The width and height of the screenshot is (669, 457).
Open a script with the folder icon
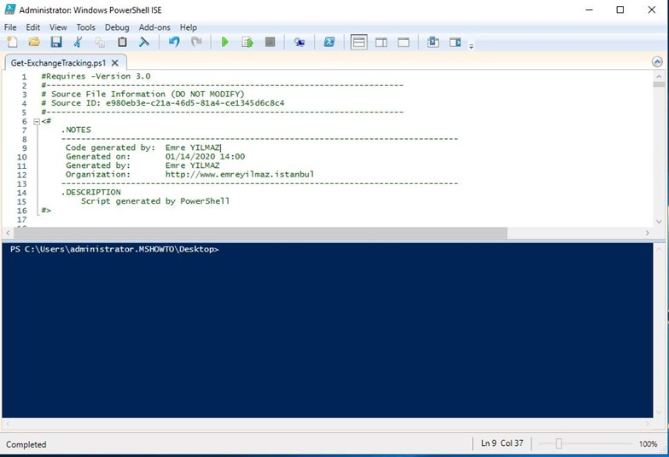[x=34, y=43]
